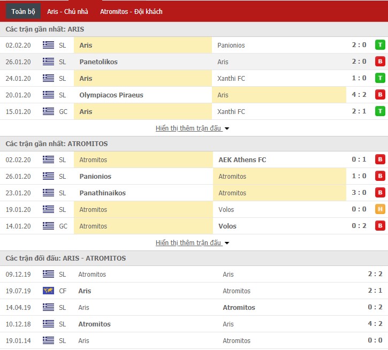Click GC league label on 15.01.20 row

point(63,112)
